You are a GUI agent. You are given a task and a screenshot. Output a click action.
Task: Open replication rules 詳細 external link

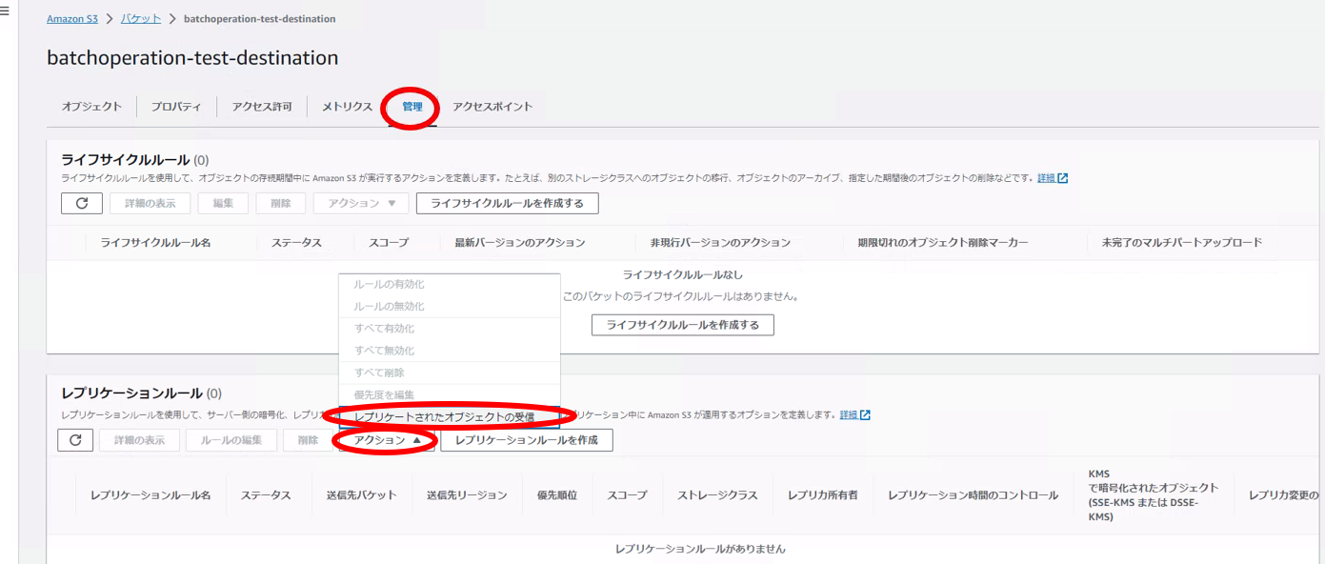pyautogui.click(x=854, y=415)
